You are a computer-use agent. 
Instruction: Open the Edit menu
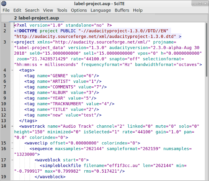pyautogui.click(x=17, y=10)
